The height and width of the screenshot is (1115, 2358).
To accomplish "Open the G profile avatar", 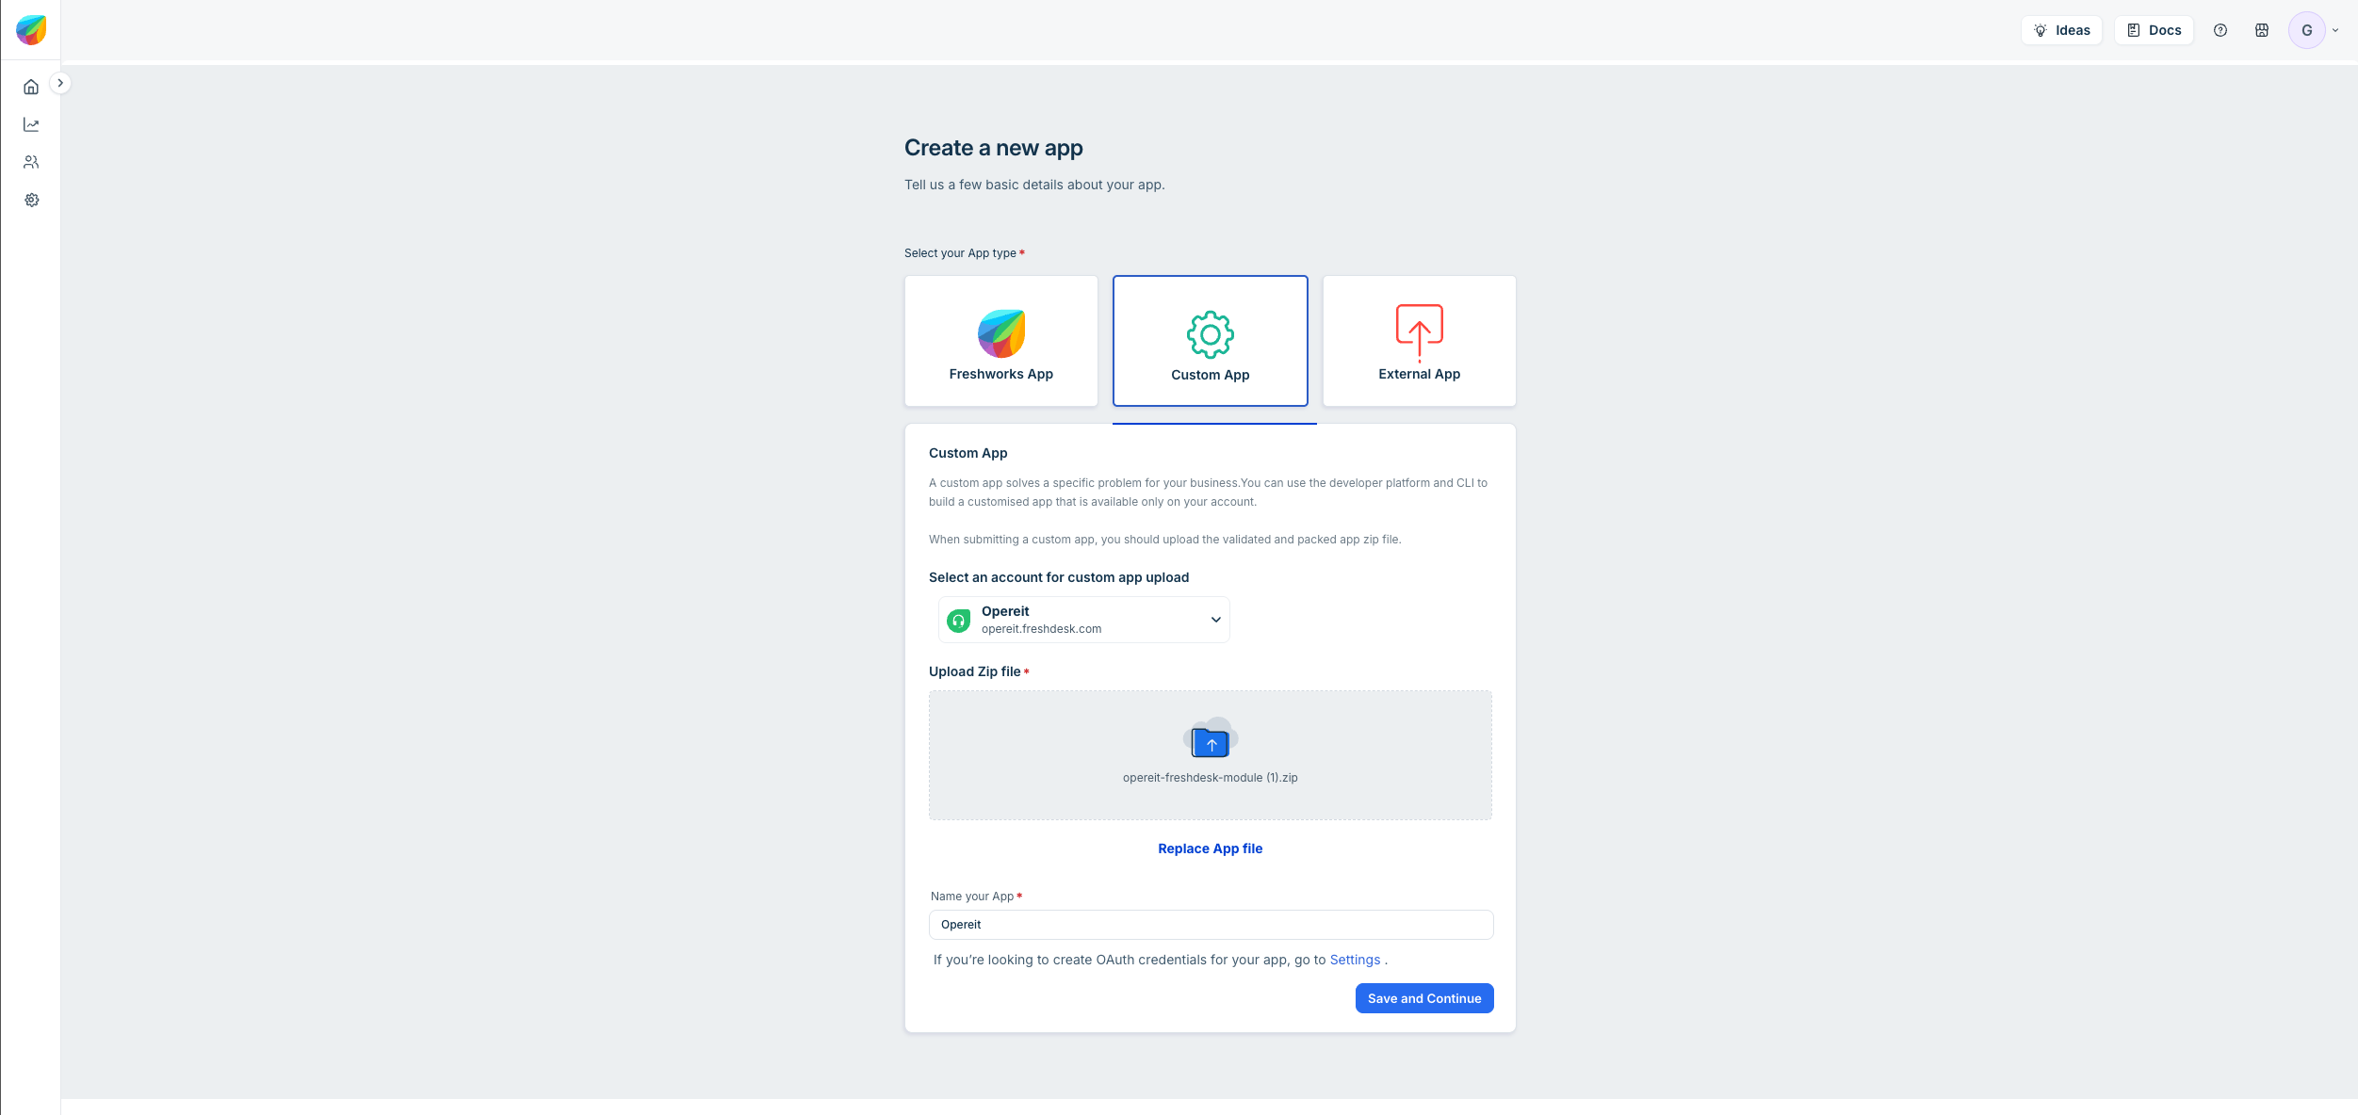I will click(2306, 30).
